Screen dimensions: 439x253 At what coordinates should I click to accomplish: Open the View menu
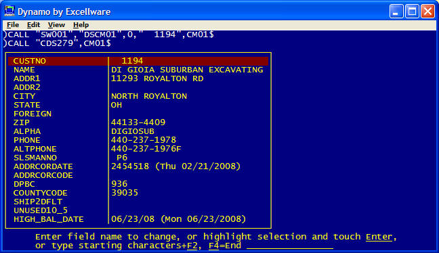pos(56,25)
